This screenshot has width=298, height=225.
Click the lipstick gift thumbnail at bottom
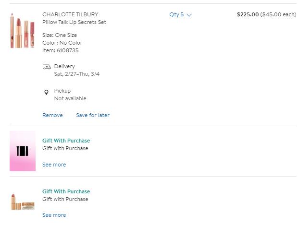pyautogui.click(x=23, y=201)
